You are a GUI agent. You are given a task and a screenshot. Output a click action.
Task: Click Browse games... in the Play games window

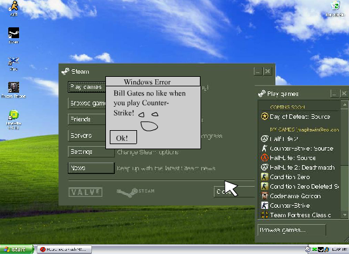pyautogui.click(x=292, y=230)
